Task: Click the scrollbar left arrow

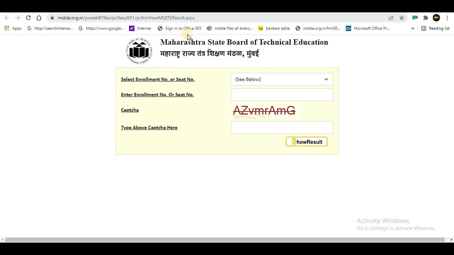Action: tap(2, 240)
